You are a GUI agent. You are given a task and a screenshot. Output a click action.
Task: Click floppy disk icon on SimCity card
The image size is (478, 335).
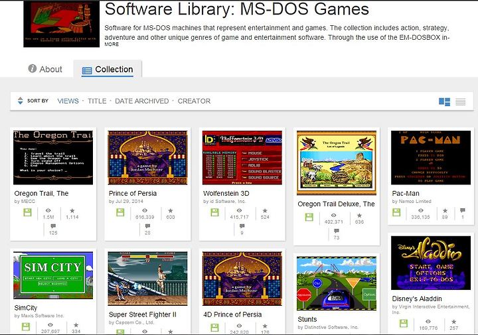pos(26,327)
